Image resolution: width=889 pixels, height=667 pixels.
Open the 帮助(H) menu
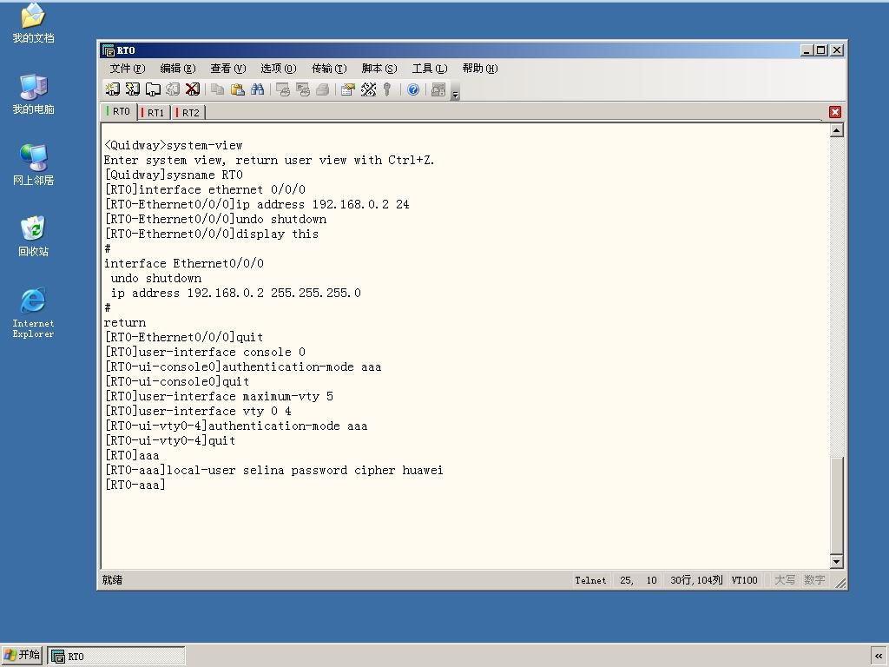tap(479, 69)
